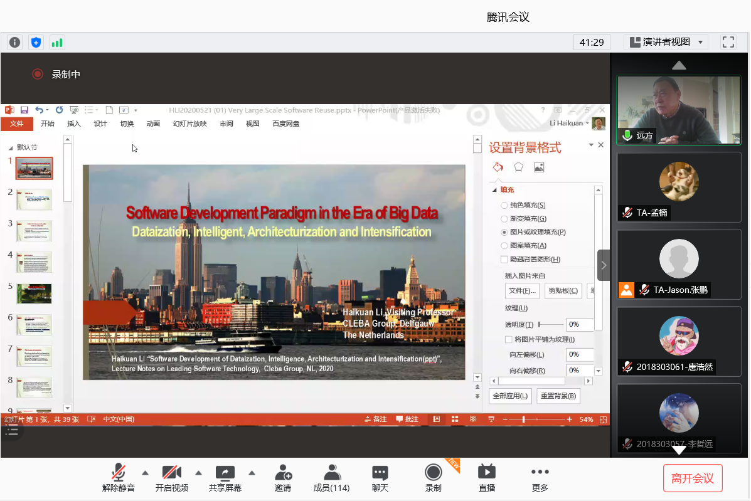
Task: Open the speaker view dropdown
Action: pyautogui.click(x=666, y=42)
